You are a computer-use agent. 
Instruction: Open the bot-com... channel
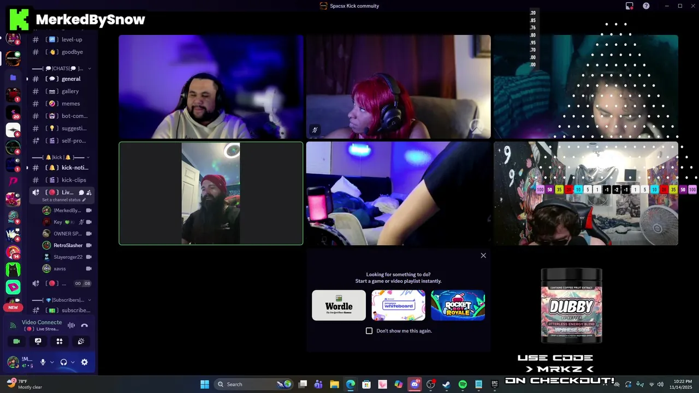61,116
